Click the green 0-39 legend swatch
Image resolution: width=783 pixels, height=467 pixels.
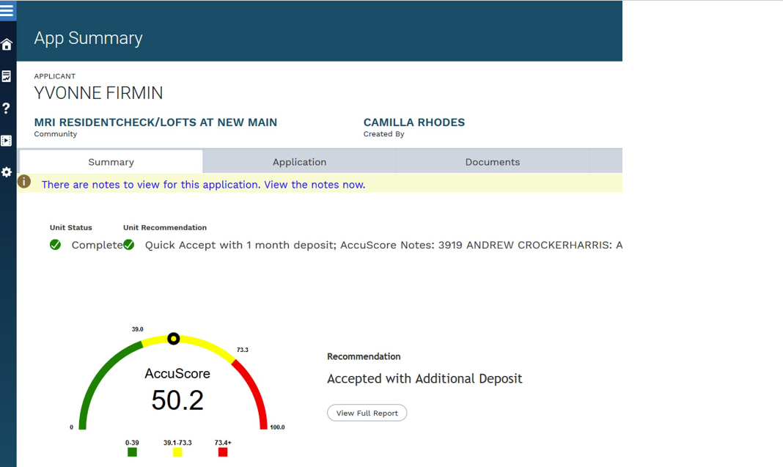(x=132, y=452)
